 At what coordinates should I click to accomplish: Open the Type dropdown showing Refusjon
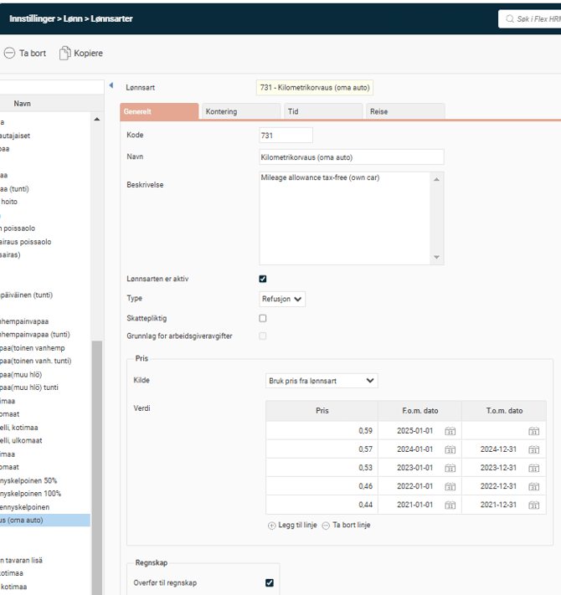[x=282, y=299]
